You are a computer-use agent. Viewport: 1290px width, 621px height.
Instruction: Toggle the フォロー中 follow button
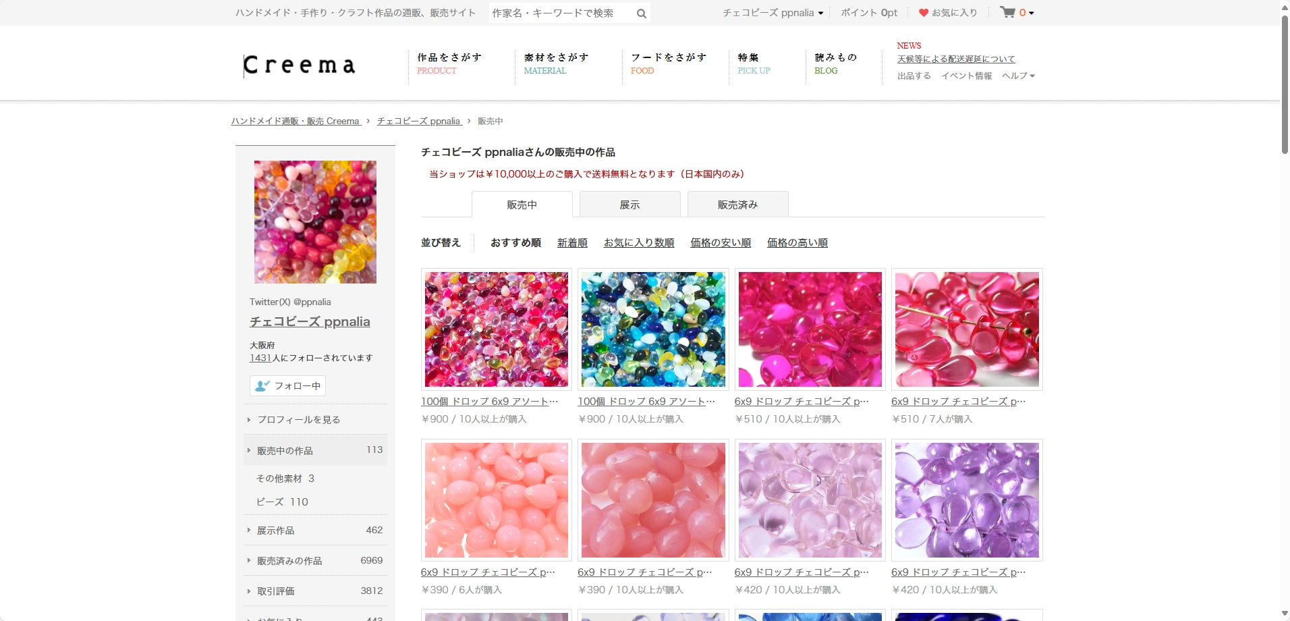point(288,385)
